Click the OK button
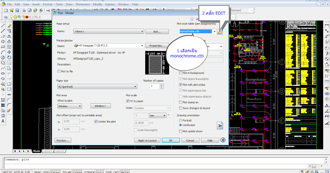Image resolution: width=330 pixels, height=173 pixels. click(x=171, y=140)
